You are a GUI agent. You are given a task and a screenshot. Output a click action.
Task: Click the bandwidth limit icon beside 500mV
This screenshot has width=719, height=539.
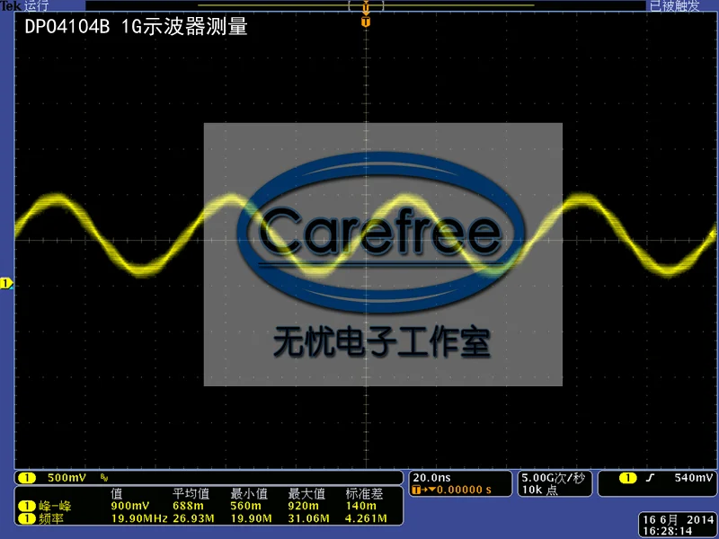[x=104, y=478]
